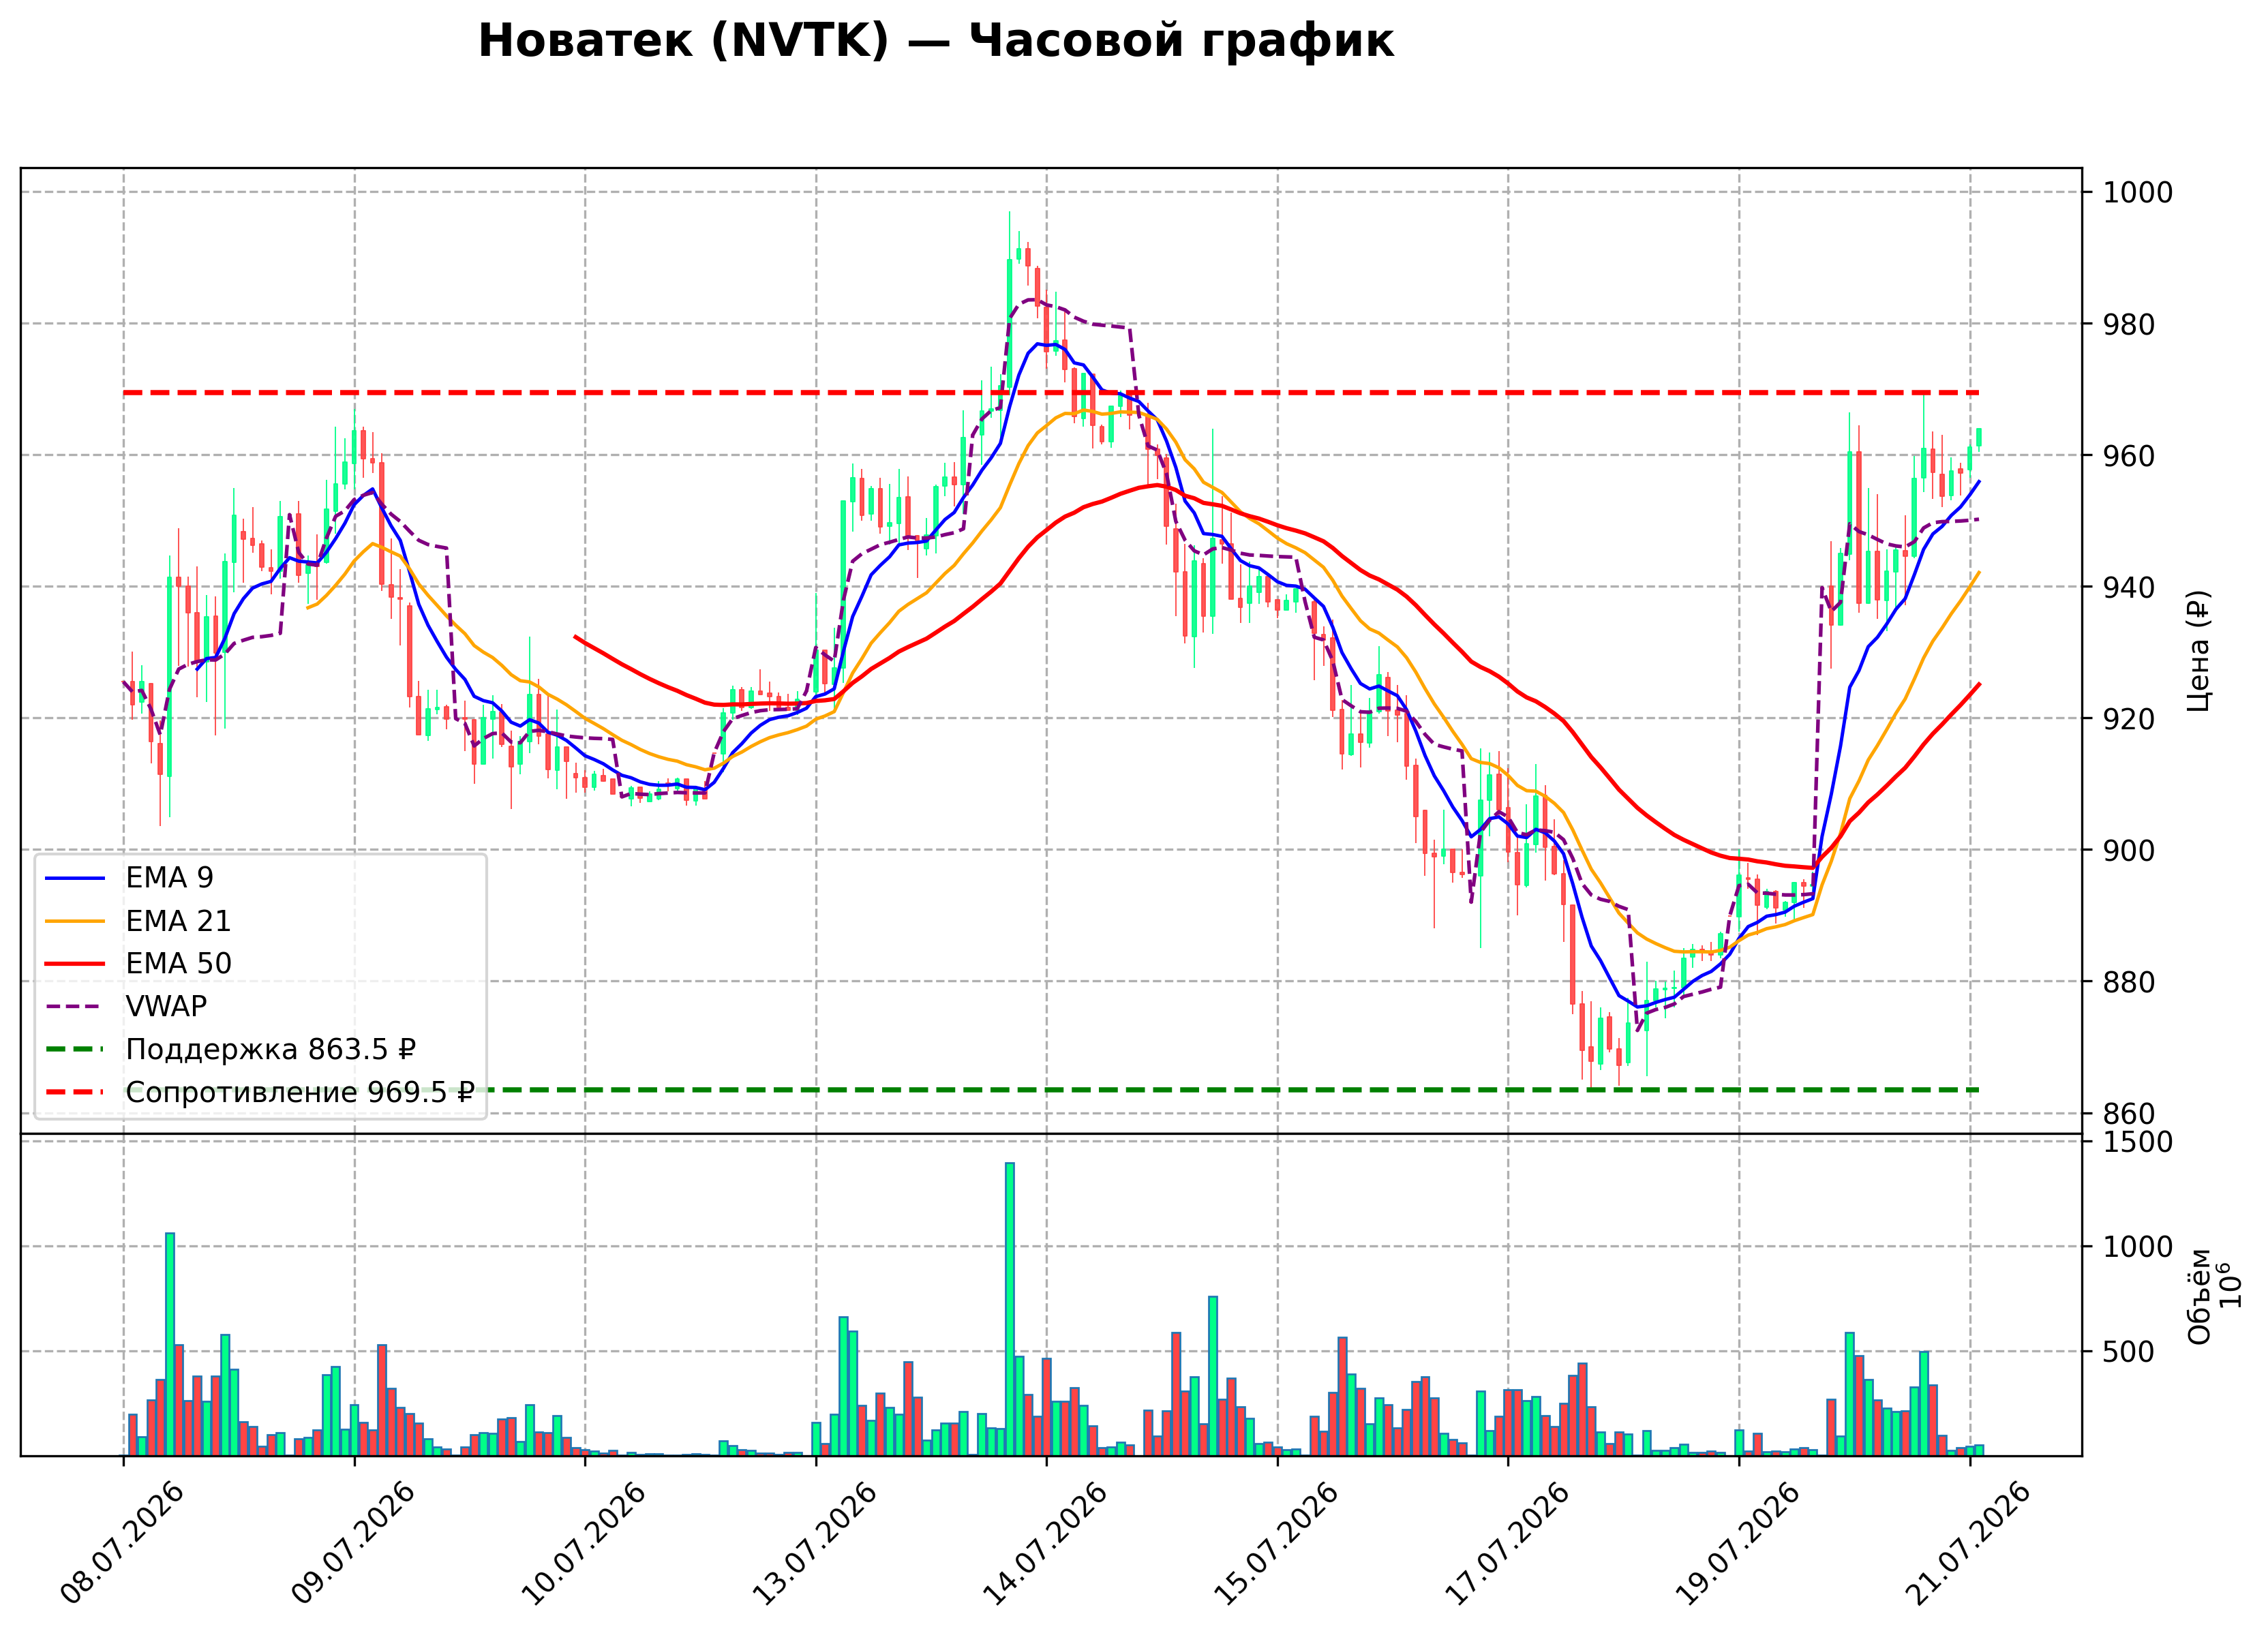Click the 1000 tick on the volume axis
The height and width of the screenshot is (1631, 2268).
coord(2138,1247)
